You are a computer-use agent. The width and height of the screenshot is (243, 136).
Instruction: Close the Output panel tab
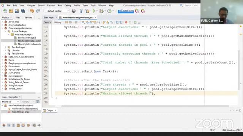[x=55, y=110]
